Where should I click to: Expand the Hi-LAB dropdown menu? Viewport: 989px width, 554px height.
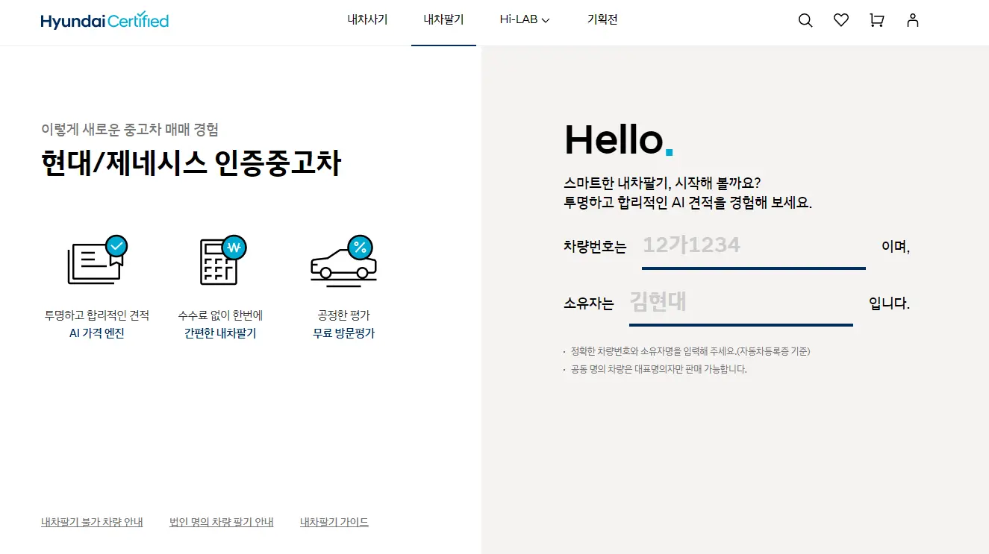tap(525, 20)
